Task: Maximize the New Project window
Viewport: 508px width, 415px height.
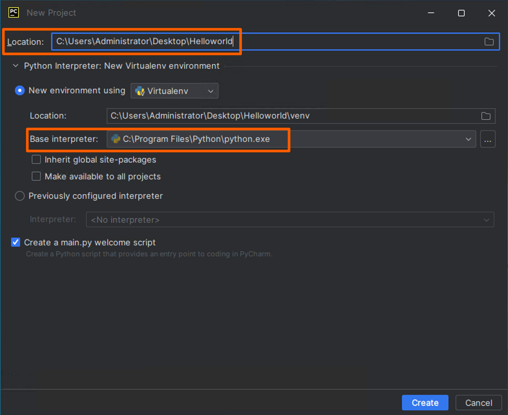Action: click(461, 13)
